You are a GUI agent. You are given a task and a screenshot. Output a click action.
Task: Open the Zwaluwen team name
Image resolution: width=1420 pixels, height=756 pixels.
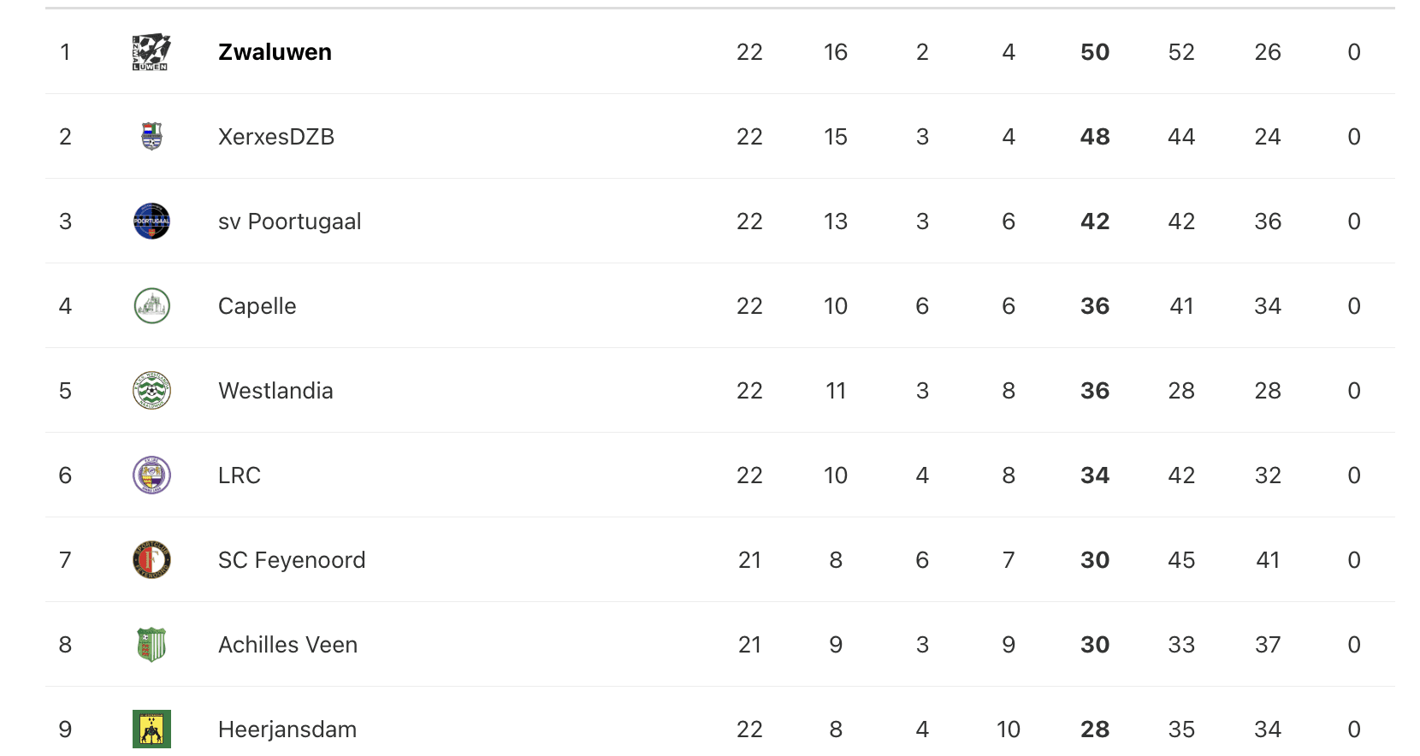click(275, 52)
